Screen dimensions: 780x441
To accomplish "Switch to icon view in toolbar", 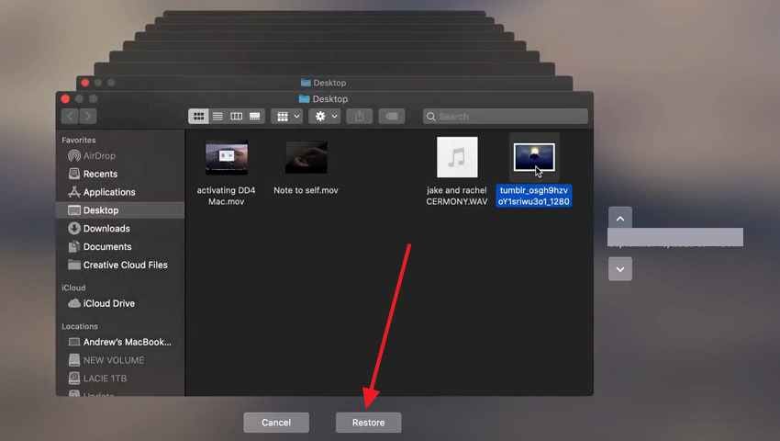I will pyautogui.click(x=198, y=116).
